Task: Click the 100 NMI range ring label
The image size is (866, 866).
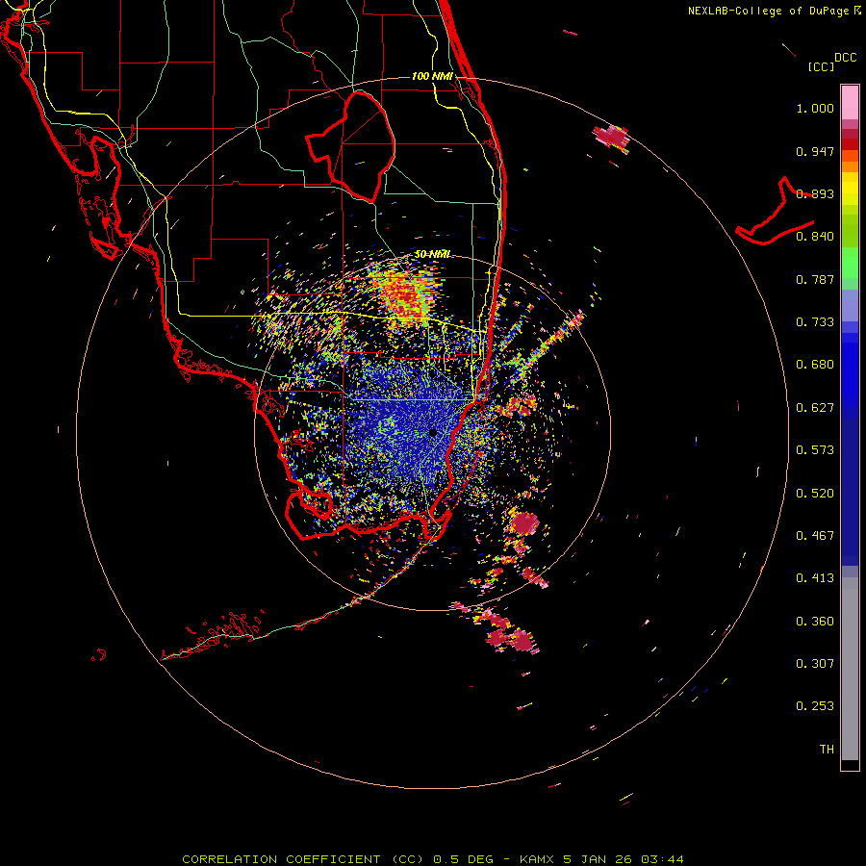Action: click(x=432, y=76)
